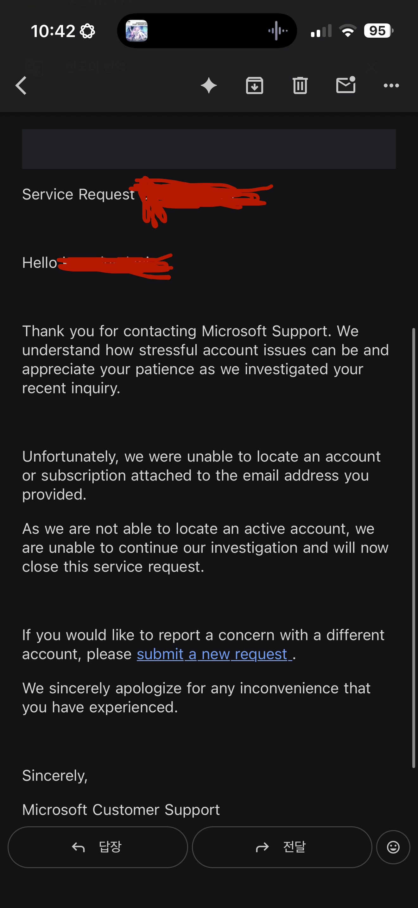Open the submit a new request link
418x908 pixels.
214,654
